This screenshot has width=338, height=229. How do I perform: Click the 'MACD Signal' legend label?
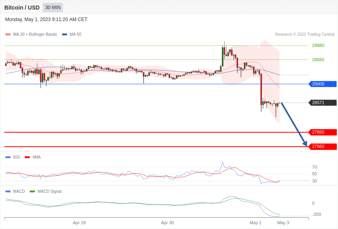49,191
